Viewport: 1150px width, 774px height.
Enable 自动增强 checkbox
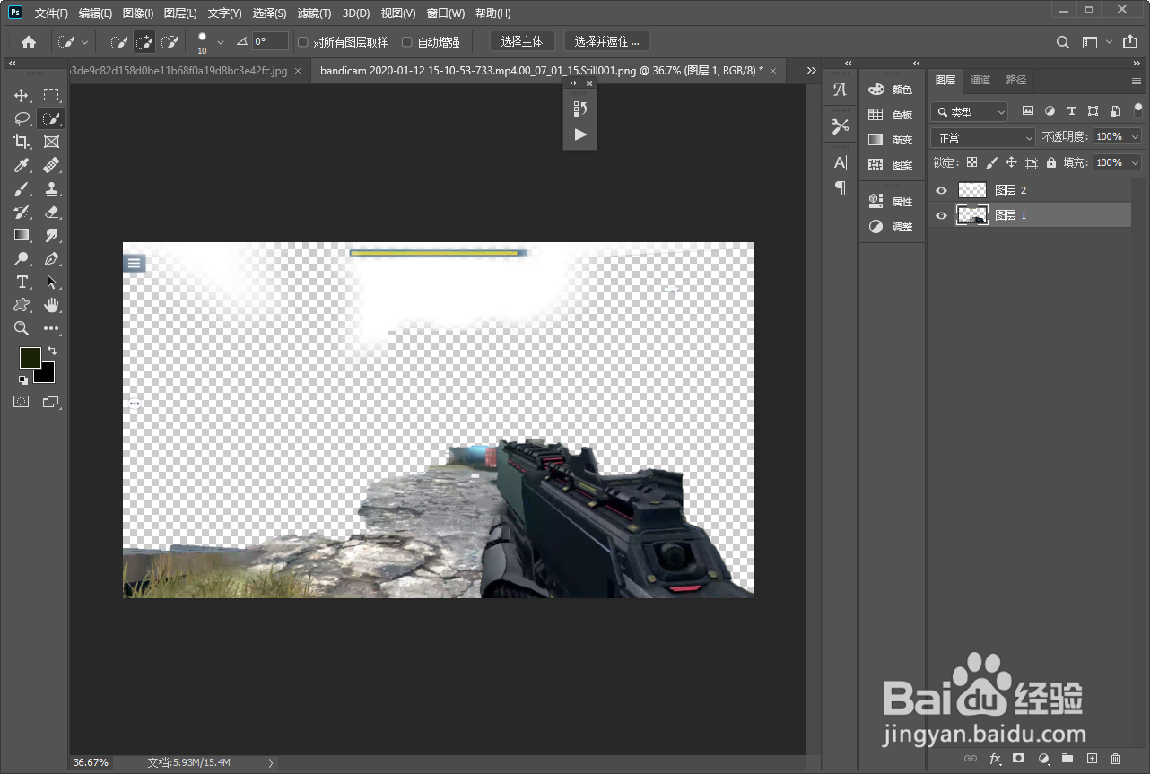click(407, 42)
